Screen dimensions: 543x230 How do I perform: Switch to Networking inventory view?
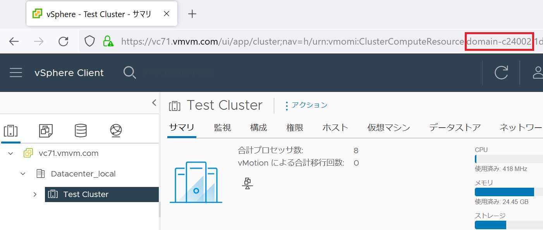116,131
